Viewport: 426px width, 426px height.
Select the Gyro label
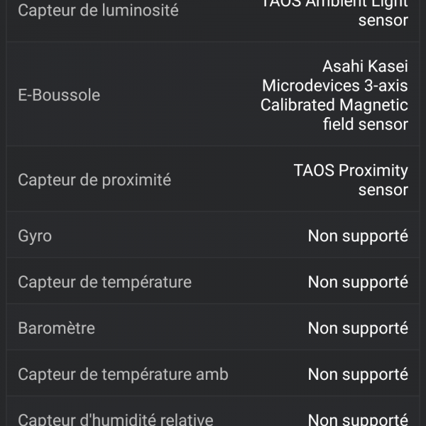tap(35, 236)
